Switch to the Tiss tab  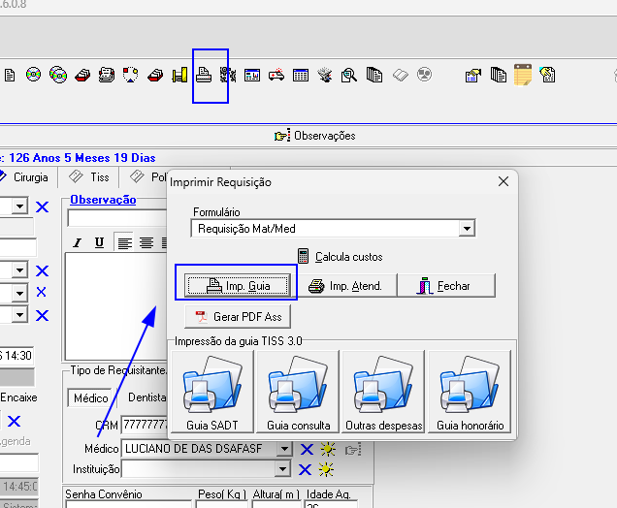(x=89, y=177)
